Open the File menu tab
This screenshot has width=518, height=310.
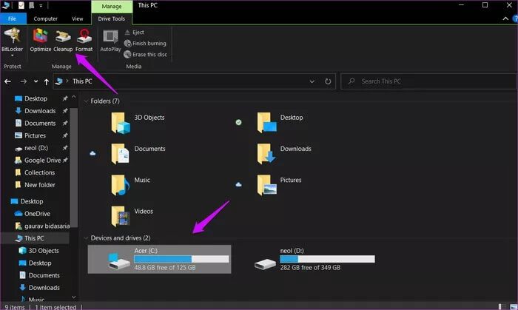pos(13,18)
